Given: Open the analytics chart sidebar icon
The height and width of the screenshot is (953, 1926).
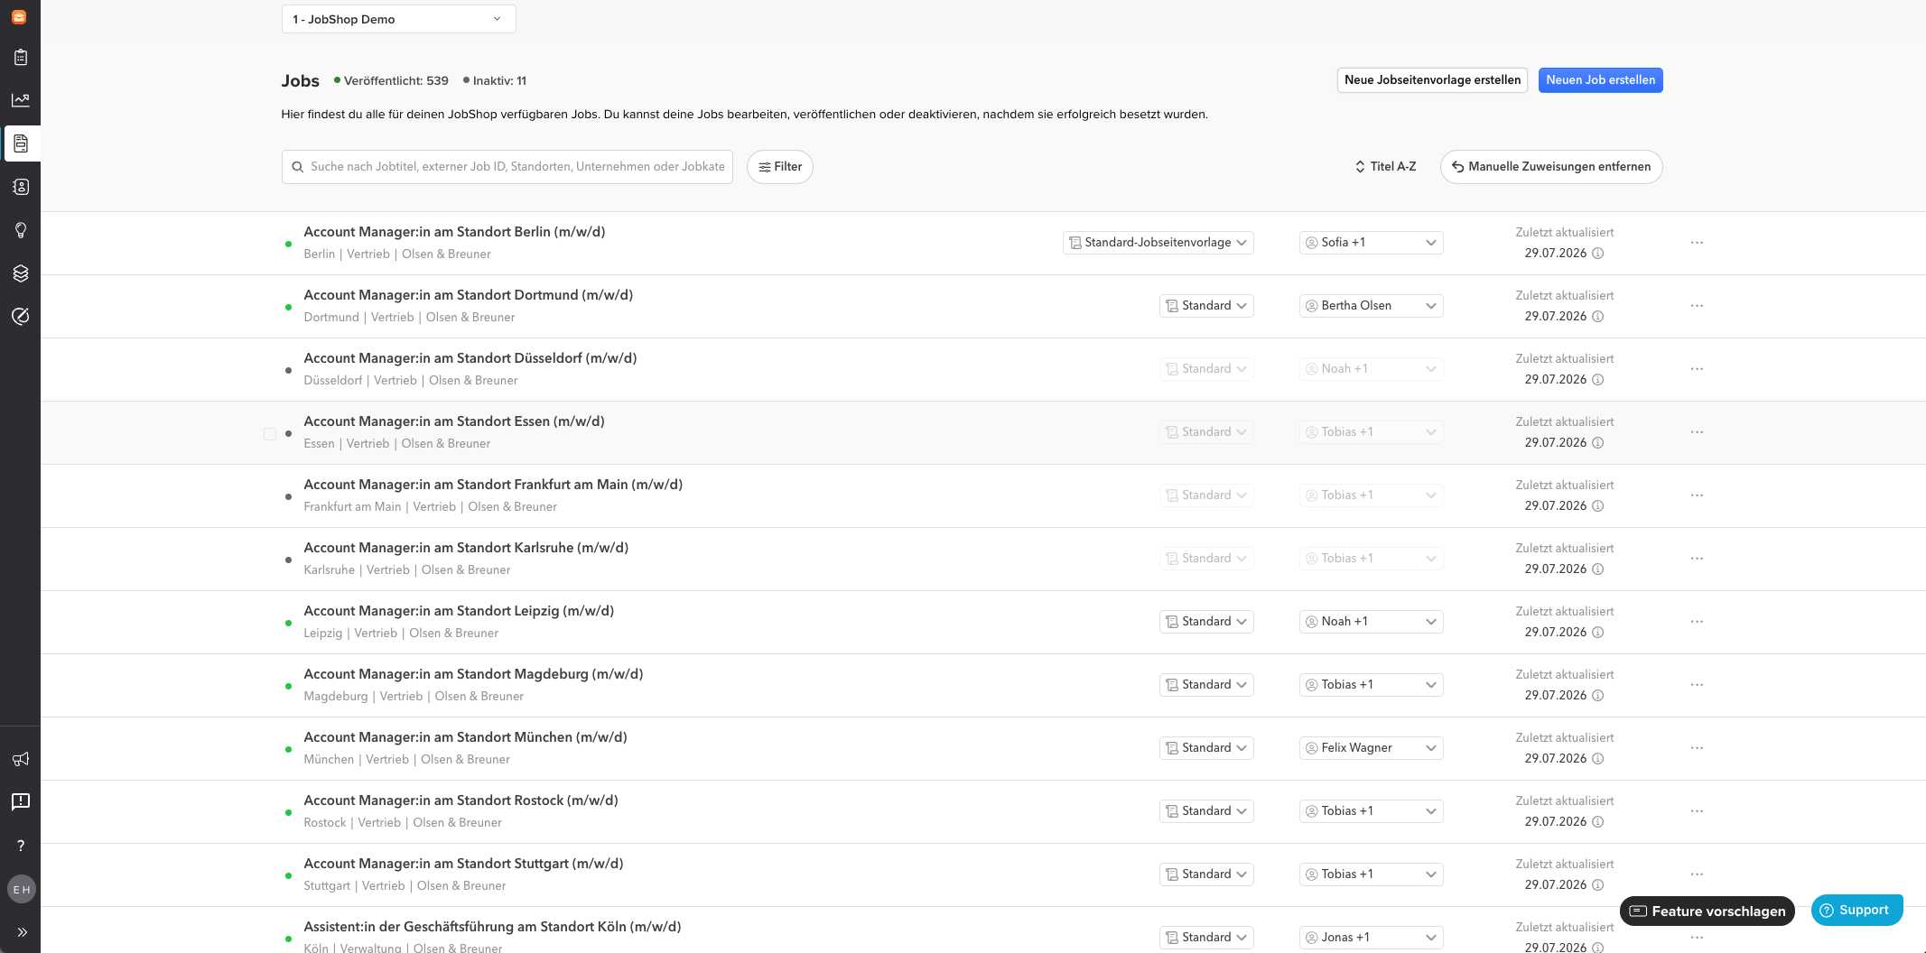Looking at the screenshot, I should (x=20, y=100).
